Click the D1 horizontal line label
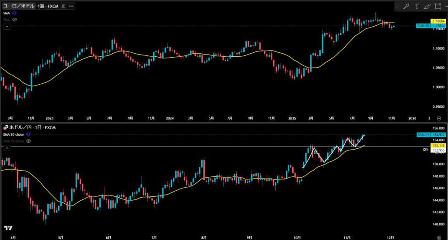 (425, 150)
